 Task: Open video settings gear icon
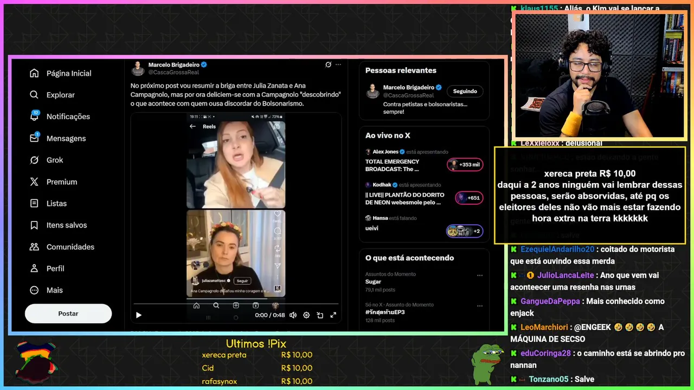pyautogui.click(x=306, y=315)
